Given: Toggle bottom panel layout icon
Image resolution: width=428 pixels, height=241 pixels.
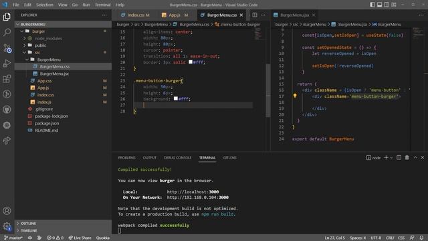Looking at the screenshot, I should 379,5.
